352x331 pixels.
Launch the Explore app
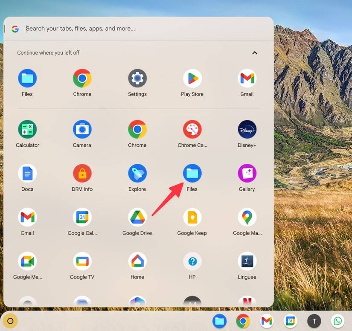[x=137, y=174]
